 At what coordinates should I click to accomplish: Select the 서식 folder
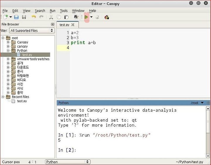20,88
